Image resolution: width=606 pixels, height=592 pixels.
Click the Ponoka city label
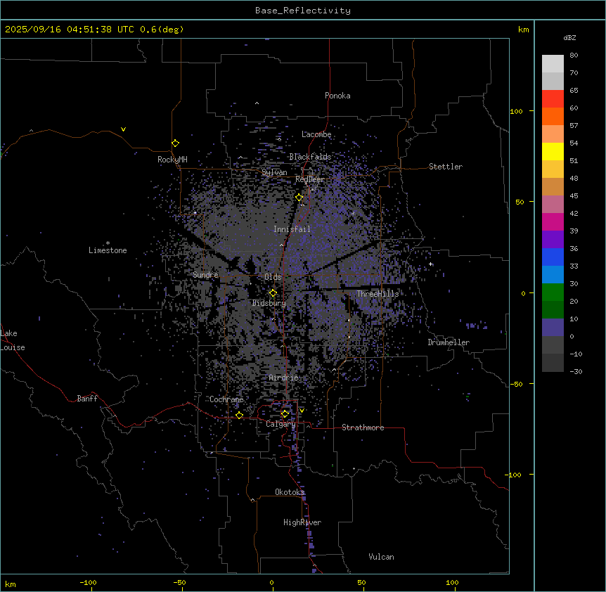coord(337,96)
